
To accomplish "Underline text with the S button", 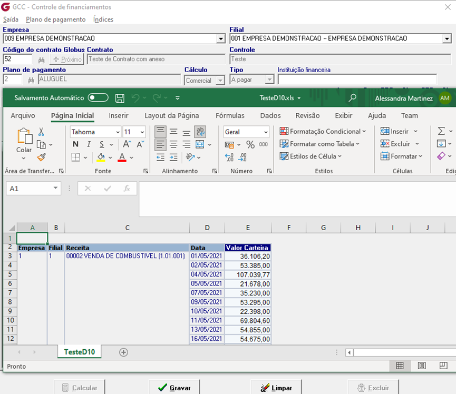I will point(102,144).
